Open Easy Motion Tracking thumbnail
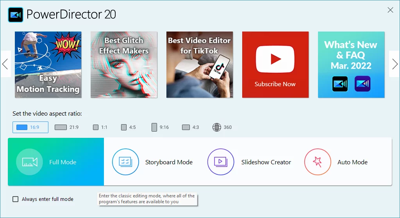This screenshot has width=400, height=218. (48, 65)
